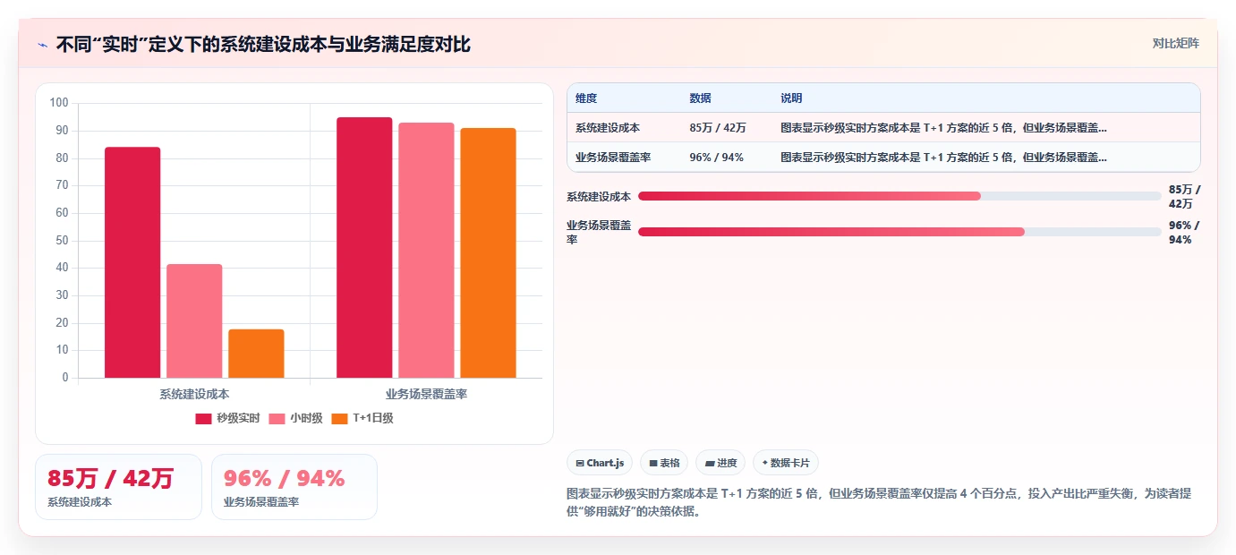Toggle the 小时级 legend swatch
1236x555 pixels.
[277, 418]
